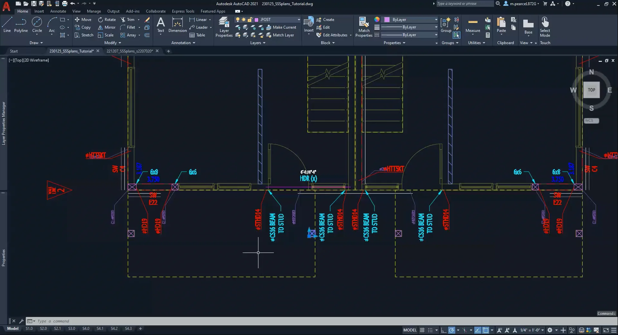This screenshot has height=335, width=618.
Task: Open the 221207_SSSplans_s2207020 drawing tab
Action: point(130,51)
